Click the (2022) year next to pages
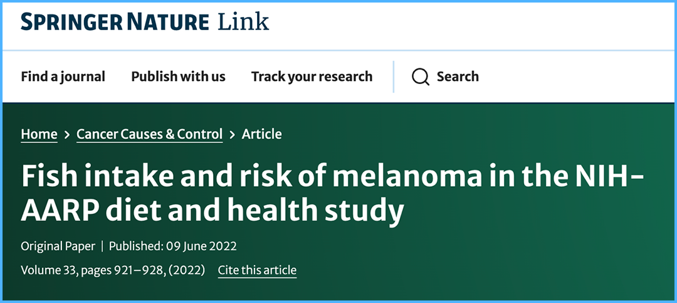Viewport: 677px width, 303px height. point(186,270)
